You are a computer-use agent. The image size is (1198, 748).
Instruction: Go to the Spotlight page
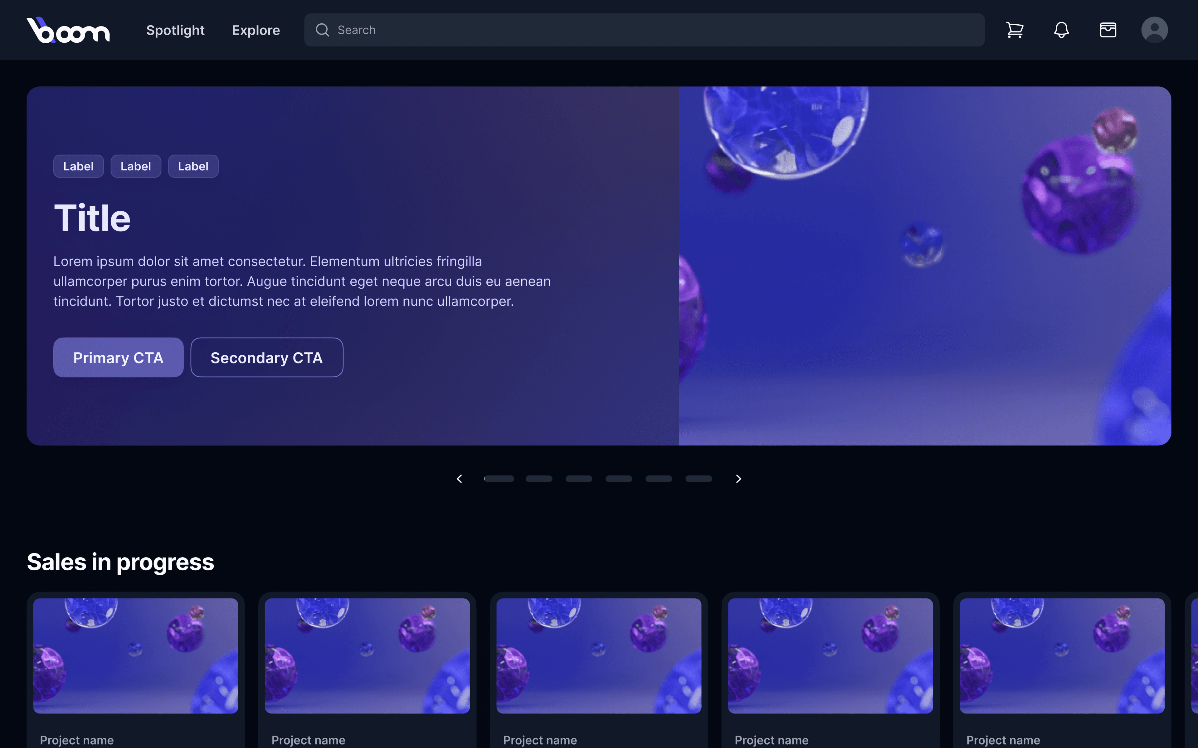[x=175, y=30]
